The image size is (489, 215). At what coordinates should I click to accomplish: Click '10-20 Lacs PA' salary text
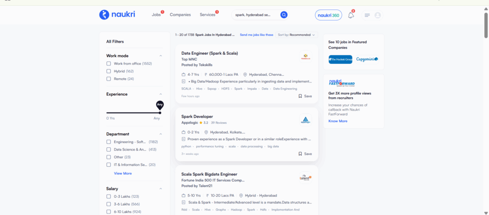click(x=223, y=196)
